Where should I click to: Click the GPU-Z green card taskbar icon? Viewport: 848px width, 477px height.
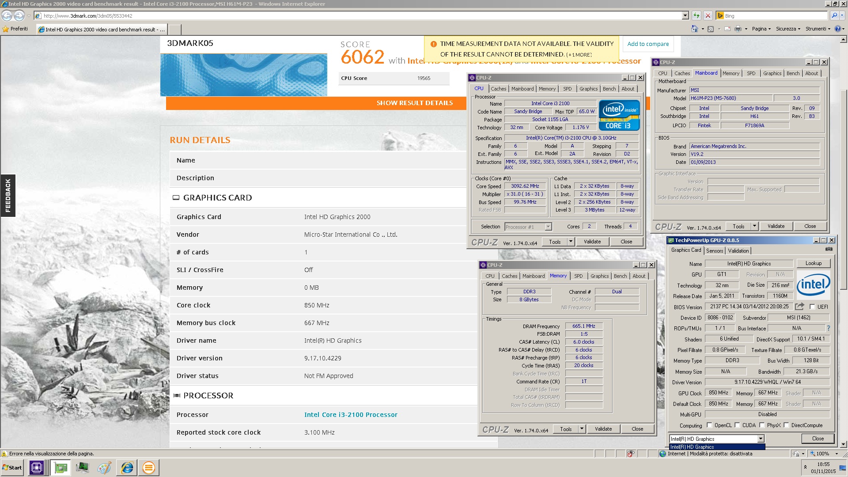click(61, 467)
